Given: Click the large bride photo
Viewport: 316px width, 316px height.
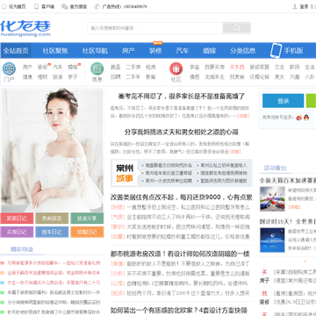Looking at the screenshot, I should (x=52, y=150).
